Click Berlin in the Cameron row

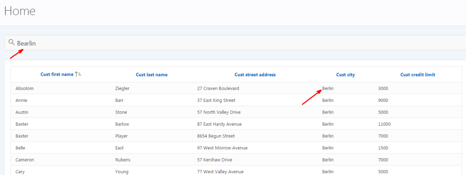tap(328, 160)
